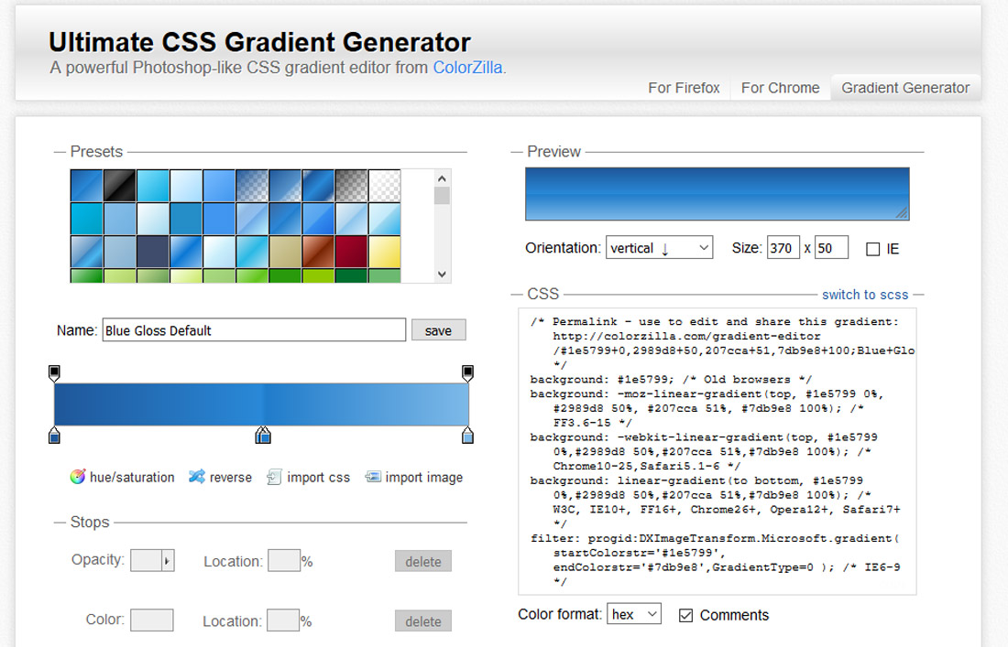Open the Color format dropdown
The width and height of the screenshot is (1008, 647).
point(634,615)
